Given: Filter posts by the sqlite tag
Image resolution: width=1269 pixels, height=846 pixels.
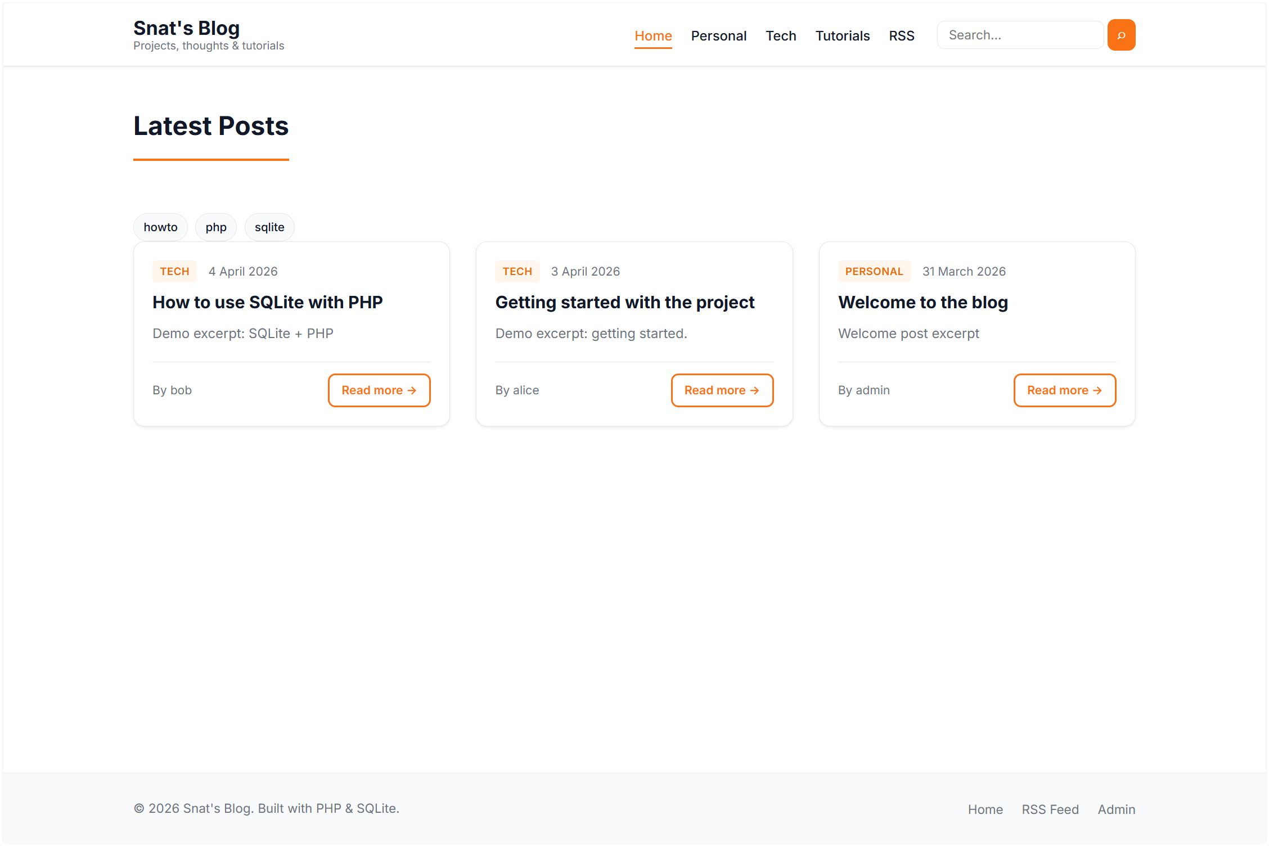Looking at the screenshot, I should click(x=269, y=227).
